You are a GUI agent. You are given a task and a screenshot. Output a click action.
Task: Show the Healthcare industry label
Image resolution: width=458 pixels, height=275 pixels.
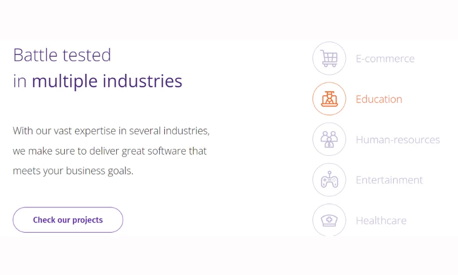381,221
